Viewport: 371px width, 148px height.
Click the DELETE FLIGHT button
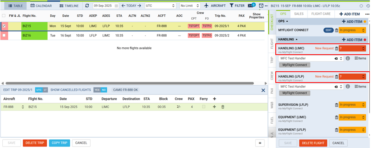(x=313, y=143)
